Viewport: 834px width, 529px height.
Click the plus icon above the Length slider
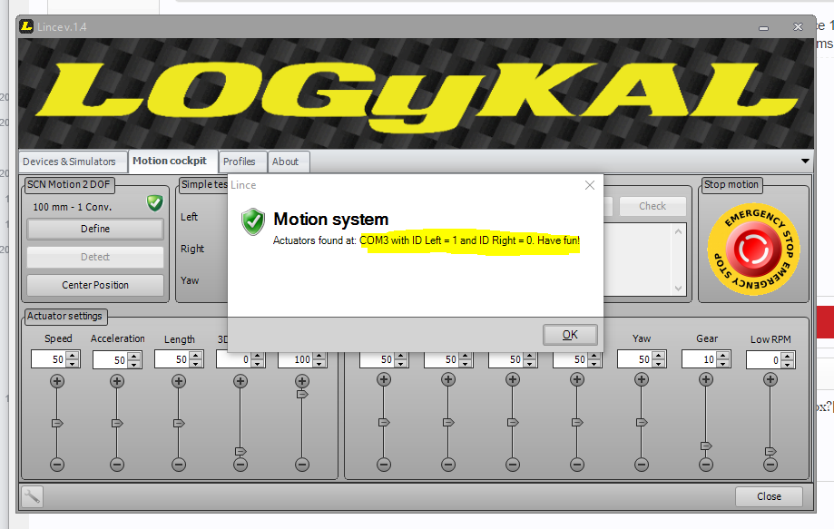pyautogui.click(x=179, y=381)
